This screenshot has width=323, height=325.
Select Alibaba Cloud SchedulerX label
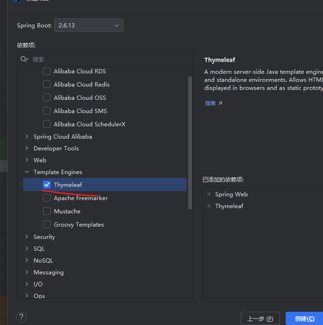[x=89, y=124]
